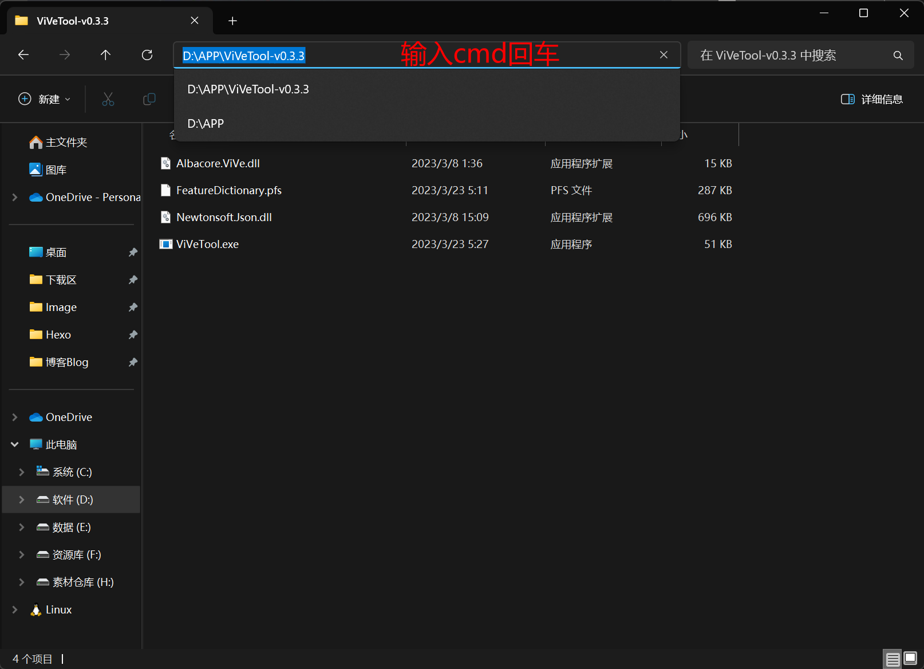Toggle the 详细信息 details pane

(871, 99)
